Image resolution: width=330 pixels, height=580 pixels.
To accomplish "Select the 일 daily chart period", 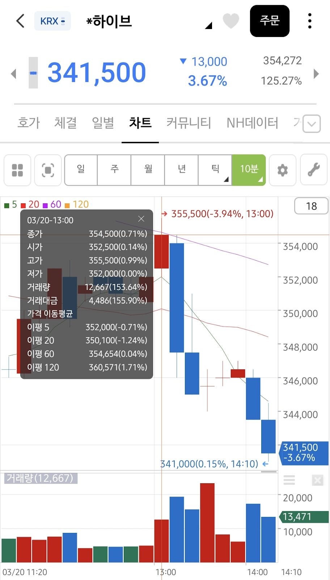I will click(x=81, y=170).
